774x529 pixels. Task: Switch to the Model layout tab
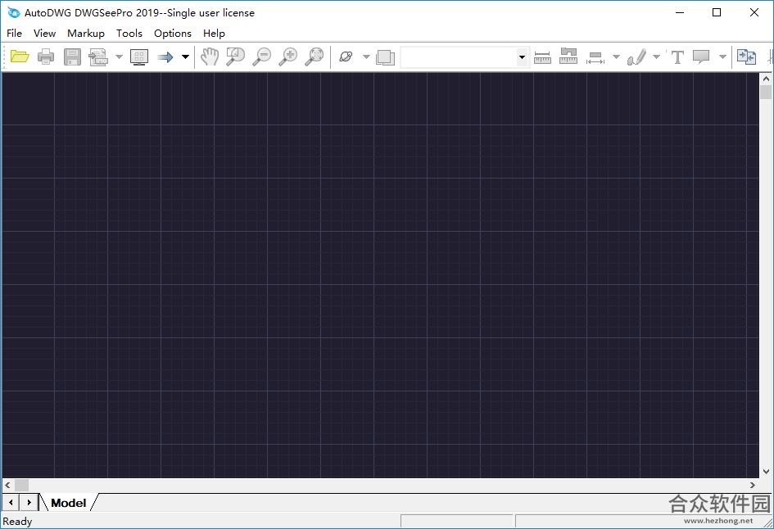(69, 503)
